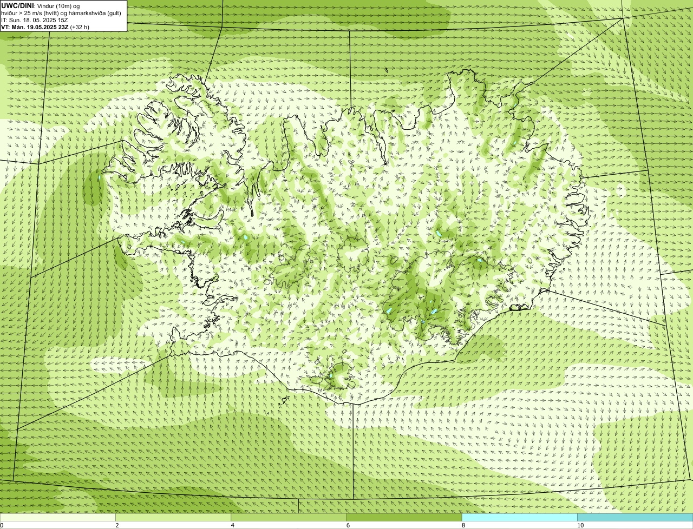Click the legend tick label '10'
693x529 pixels.
[580, 525]
